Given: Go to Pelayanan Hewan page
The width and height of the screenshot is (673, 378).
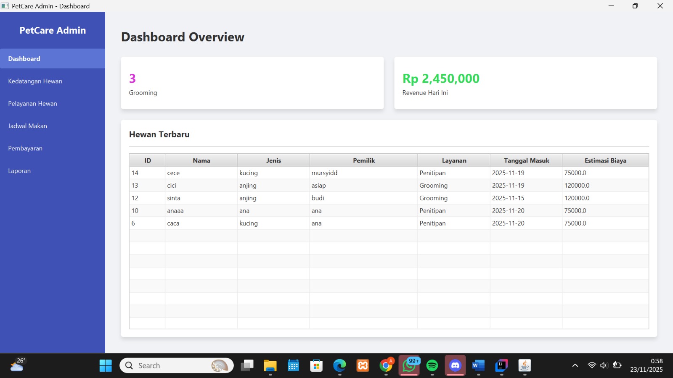Looking at the screenshot, I should [53, 103].
